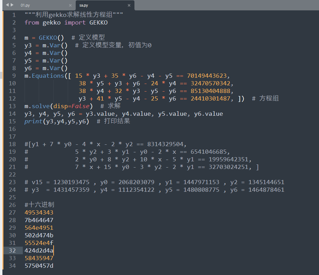Click hex value 5750457d
This screenshot has width=319, height=275.
coord(39,266)
